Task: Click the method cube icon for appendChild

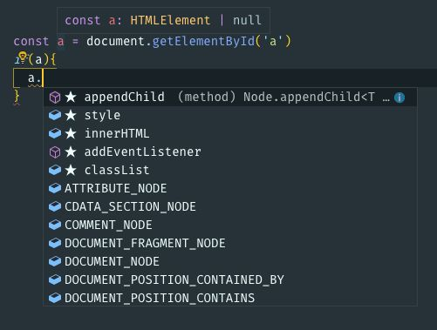Action: pyautogui.click(x=55, y=98)
